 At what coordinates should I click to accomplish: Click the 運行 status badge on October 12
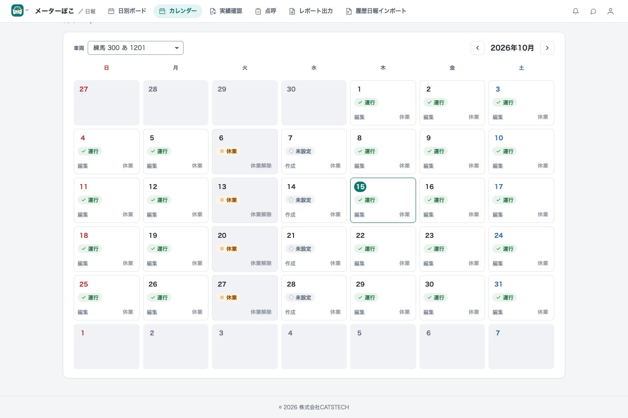point(159,200)
